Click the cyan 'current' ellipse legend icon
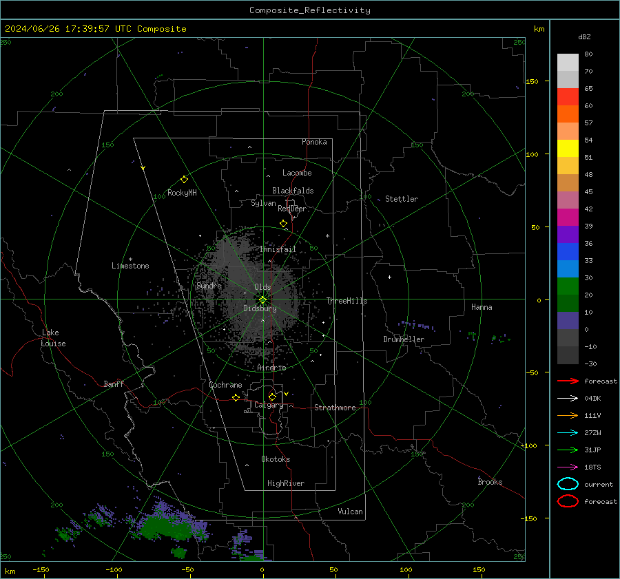Screen dimensions: 620x579 pyautogui.click(x=568, y=484)
